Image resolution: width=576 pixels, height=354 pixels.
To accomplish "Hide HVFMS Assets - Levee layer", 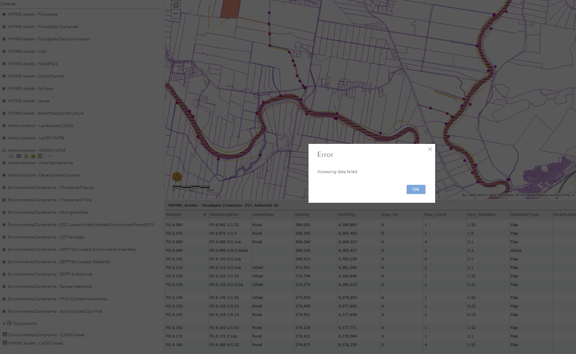I will pyautogui.click(x=4, y=101).
